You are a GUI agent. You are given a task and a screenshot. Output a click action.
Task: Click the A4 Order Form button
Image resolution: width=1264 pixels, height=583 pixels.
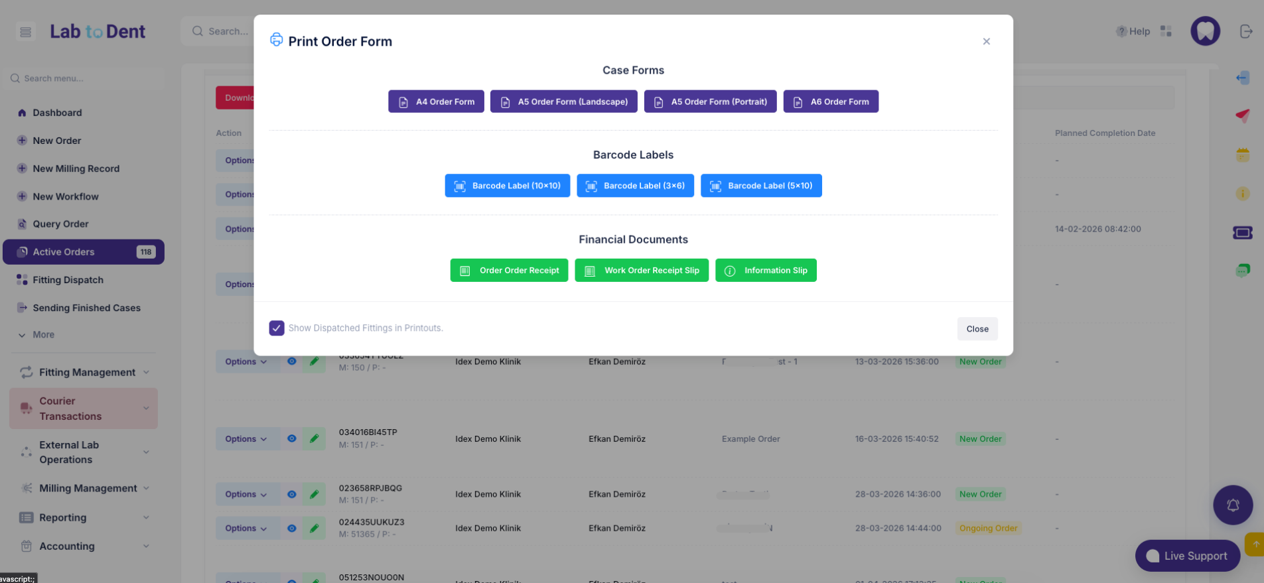(436, 101)
